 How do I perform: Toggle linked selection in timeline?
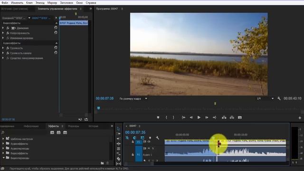click(x=142, y=138)
